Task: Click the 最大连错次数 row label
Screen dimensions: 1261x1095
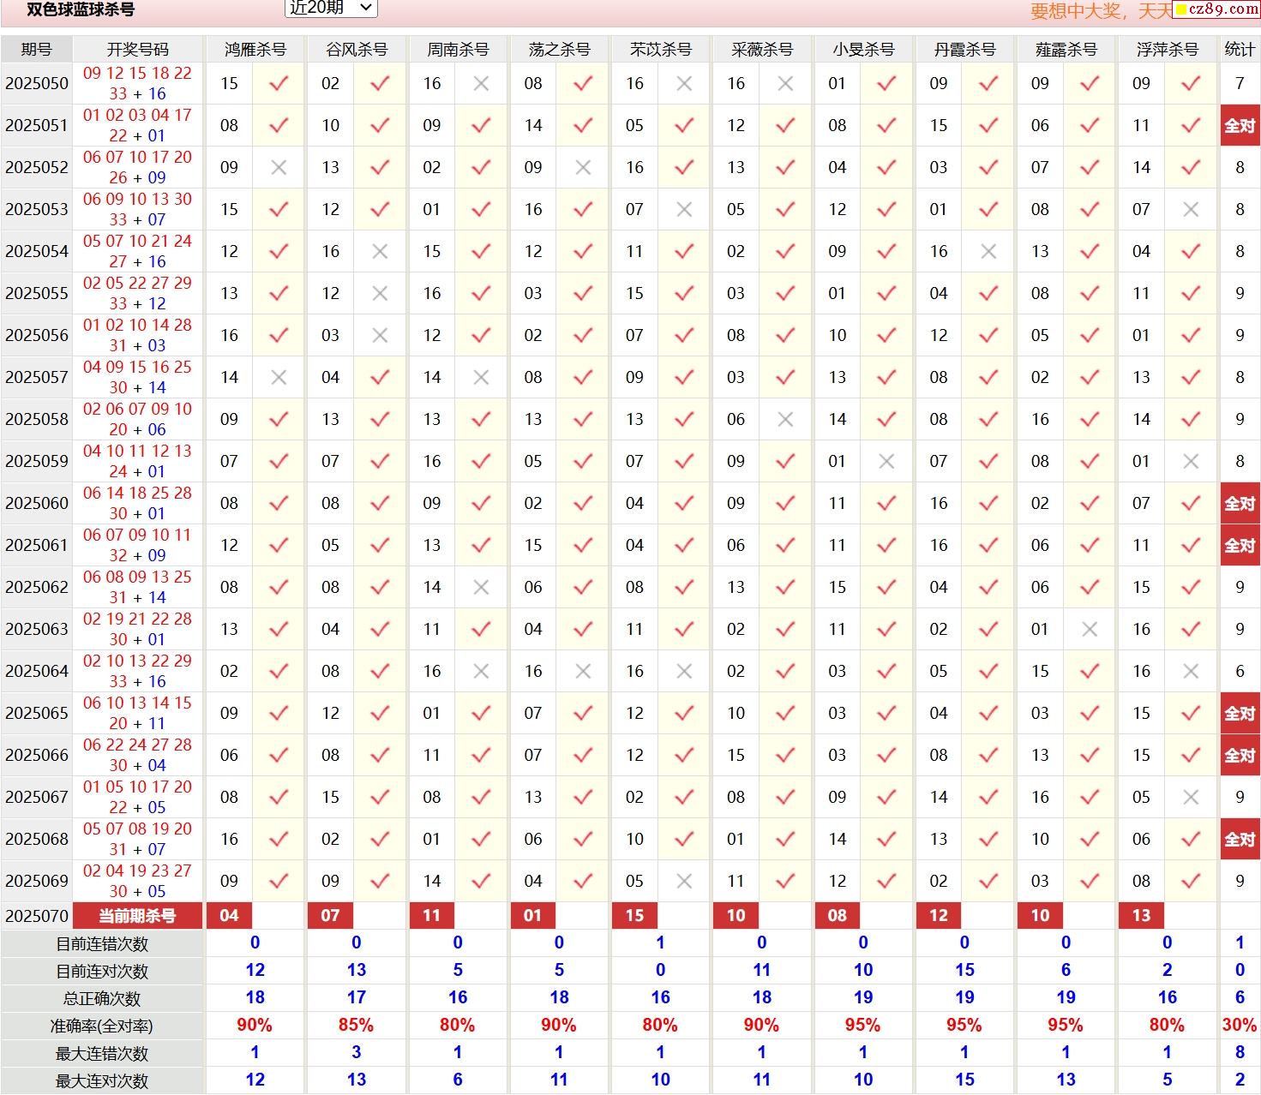Action: [102, 1054]
